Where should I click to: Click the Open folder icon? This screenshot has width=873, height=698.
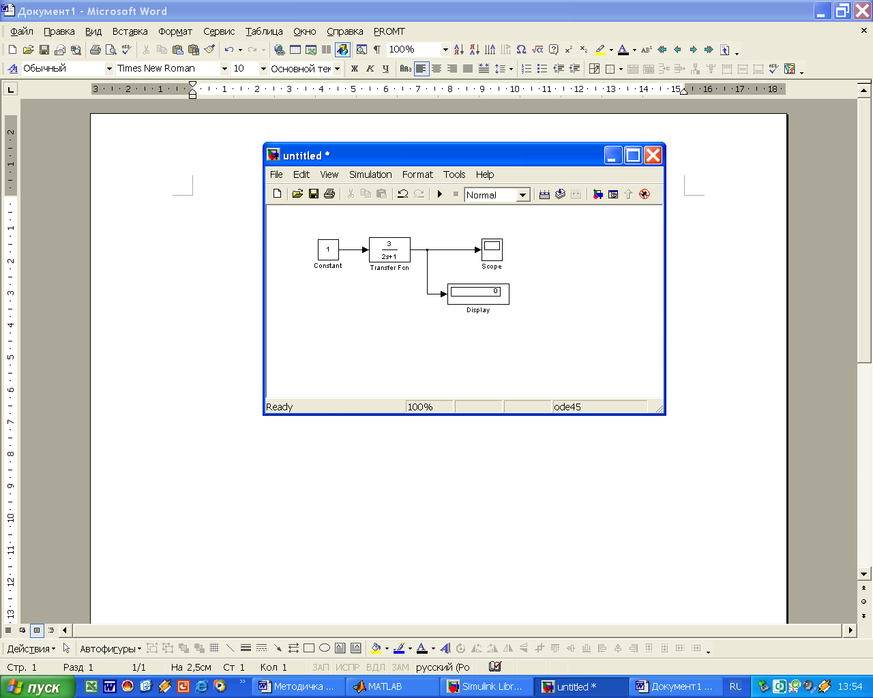[28, 50]
